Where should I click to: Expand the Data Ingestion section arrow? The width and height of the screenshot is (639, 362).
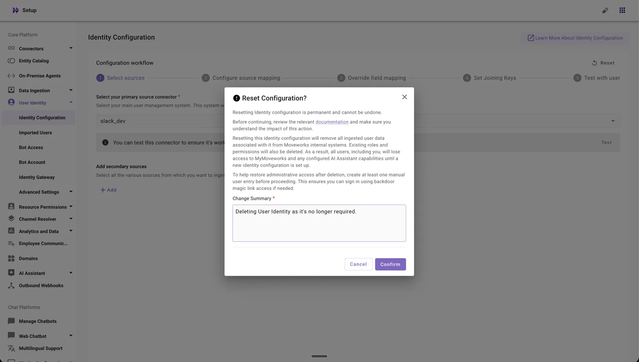pyautogui.click(x=71, y=90)
